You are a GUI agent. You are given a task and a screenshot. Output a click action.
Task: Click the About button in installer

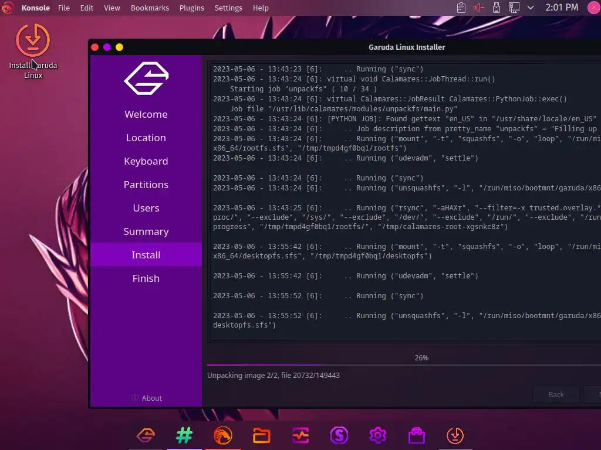pos(147,398)
